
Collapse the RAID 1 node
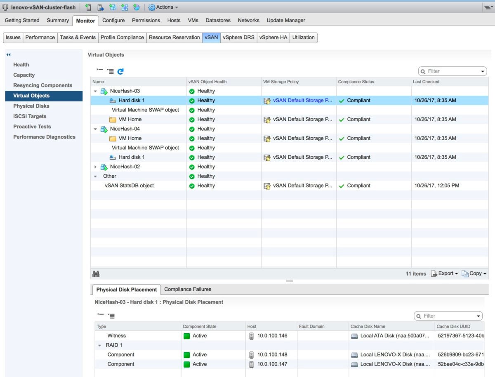pos(99,346)
